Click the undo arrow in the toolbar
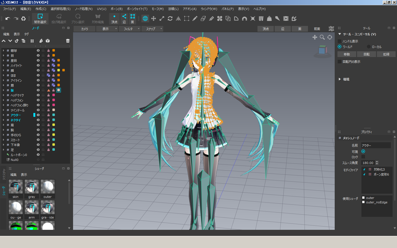The width and height of the screenshot is (397, 248). click(x=8, y=18)
